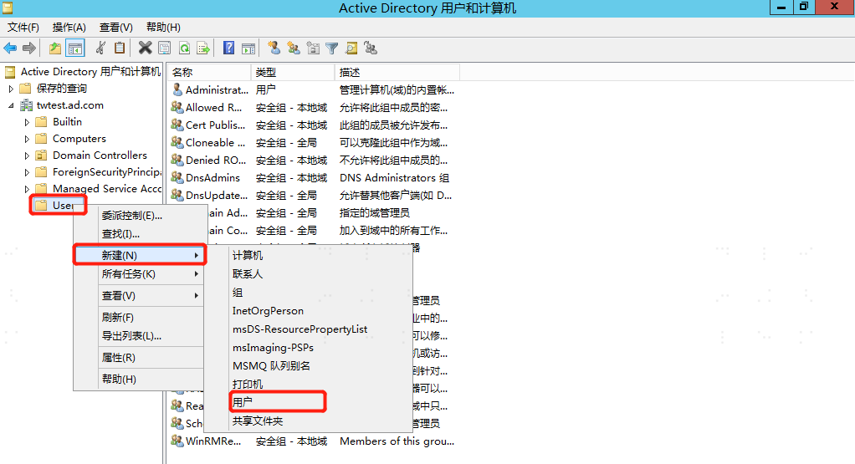Open the 帮助(H) menu in menu bar
This screenshot has width=855, height=464.
(x=163, y=28)
